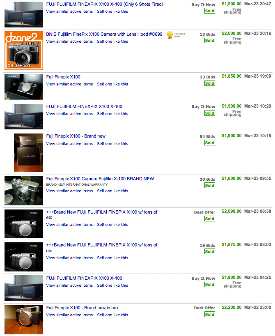Open the orange dzone2 X100+Hood thumbnail
The width and height of the screenshot is (275, 336).
(x=24, y=51)
